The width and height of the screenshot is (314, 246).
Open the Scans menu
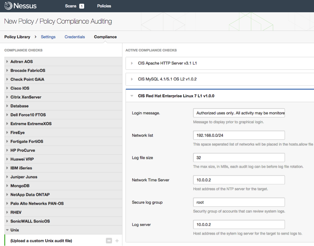70,6
